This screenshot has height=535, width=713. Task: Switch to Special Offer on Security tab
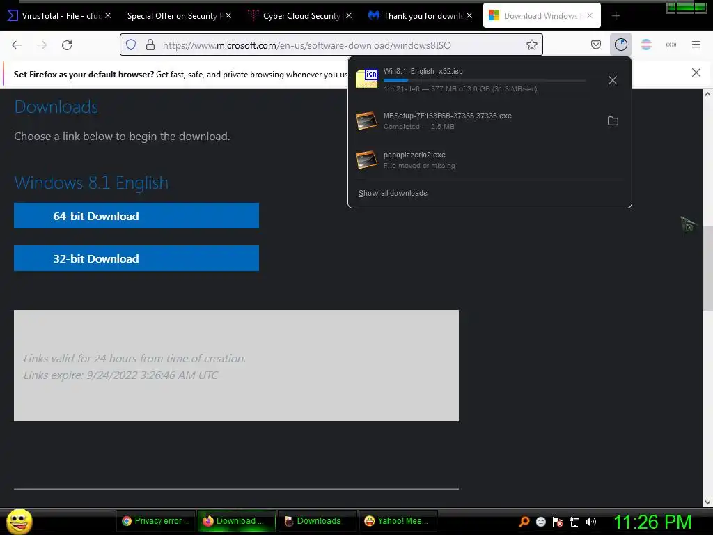point(179,16)
